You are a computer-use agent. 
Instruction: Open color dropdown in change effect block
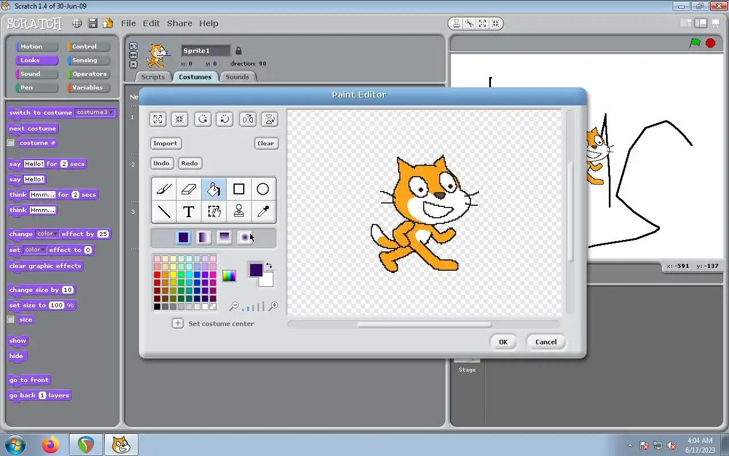(x=47, y=234)
